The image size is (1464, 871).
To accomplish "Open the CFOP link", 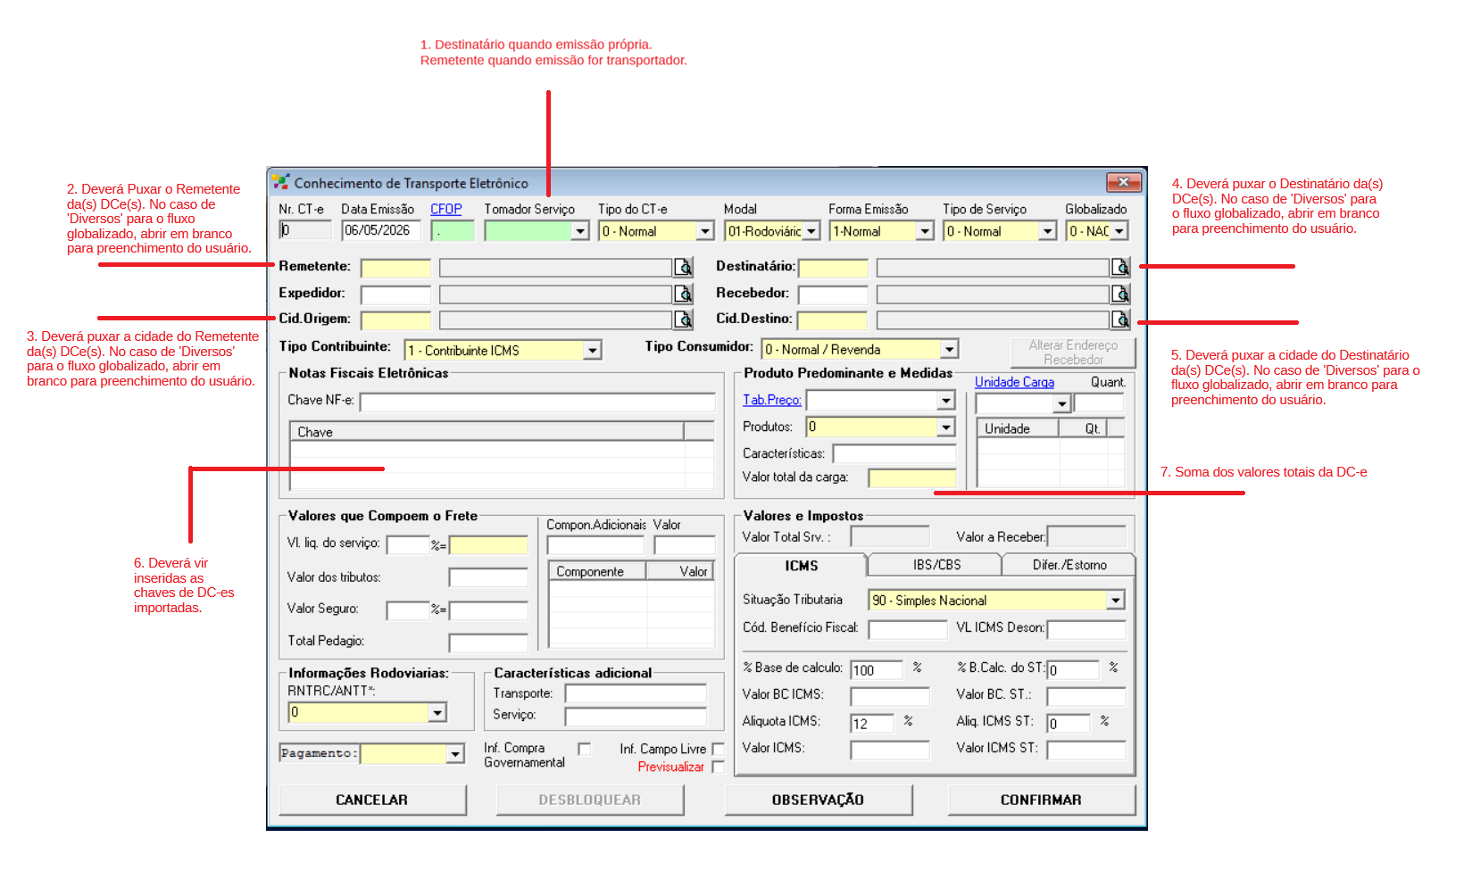I will 446,209.
